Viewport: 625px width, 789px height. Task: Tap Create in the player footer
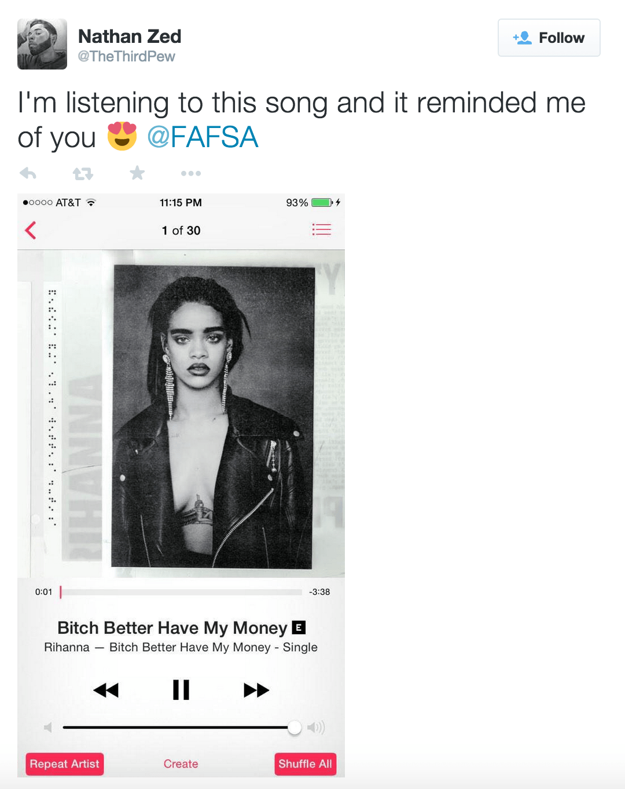tap(181, 764)
